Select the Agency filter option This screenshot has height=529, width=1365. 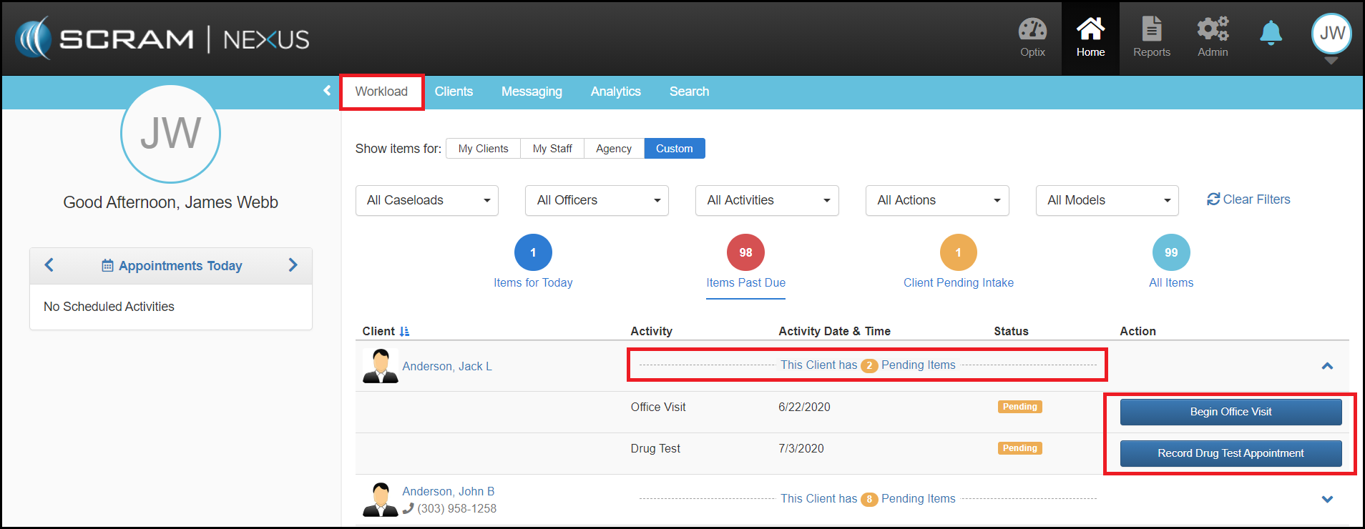tap(613, 149)
